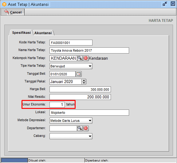Click the Umur Ekonomis input field
177x163 pixels.
57,105
